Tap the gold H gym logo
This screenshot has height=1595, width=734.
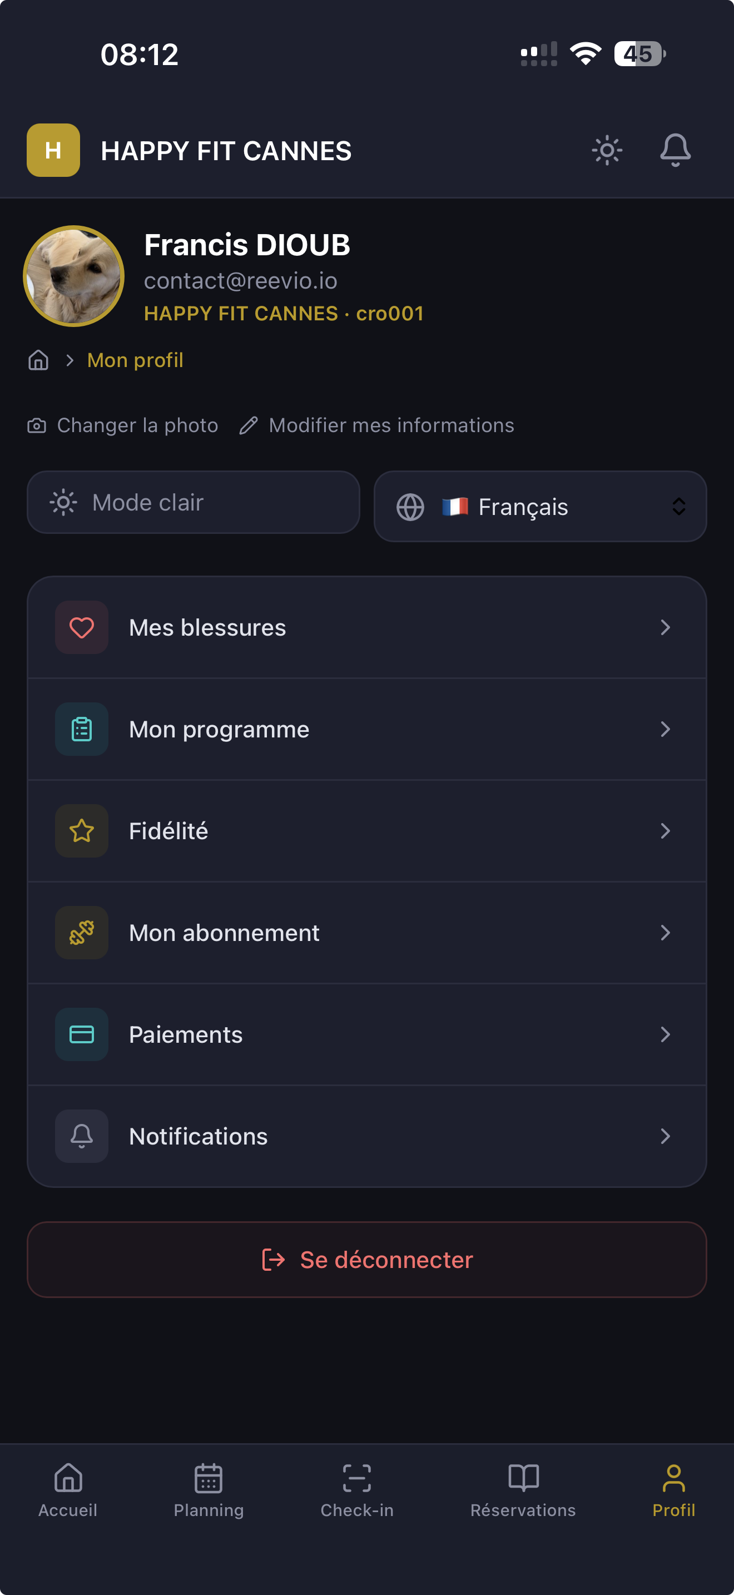pos(53,150)
